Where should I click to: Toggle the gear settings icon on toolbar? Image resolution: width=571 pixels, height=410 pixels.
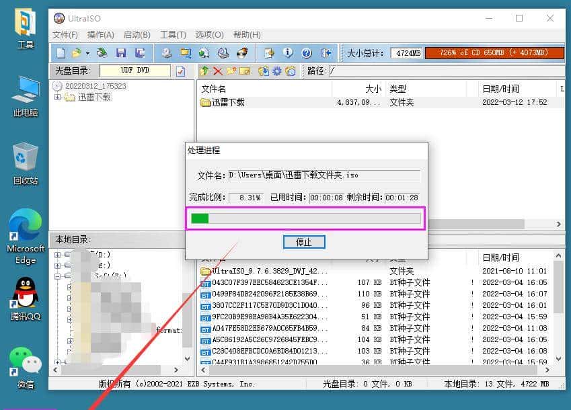277,71
